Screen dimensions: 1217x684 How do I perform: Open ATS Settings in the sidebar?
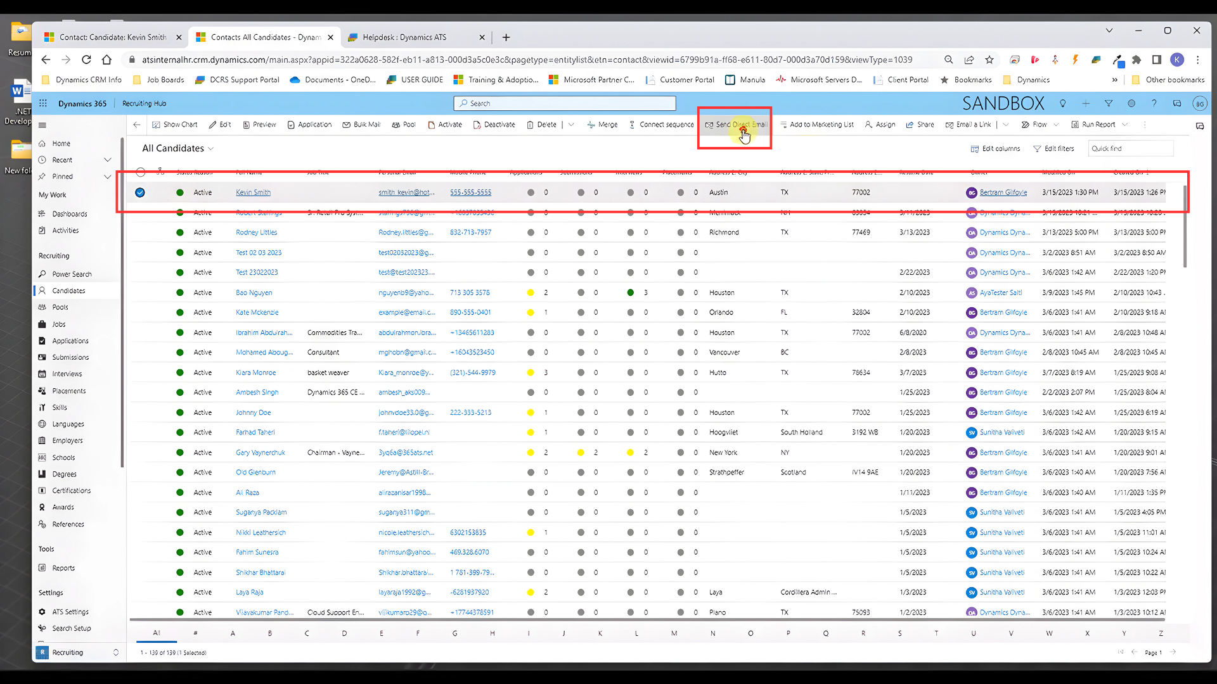(x=70, y=612)
